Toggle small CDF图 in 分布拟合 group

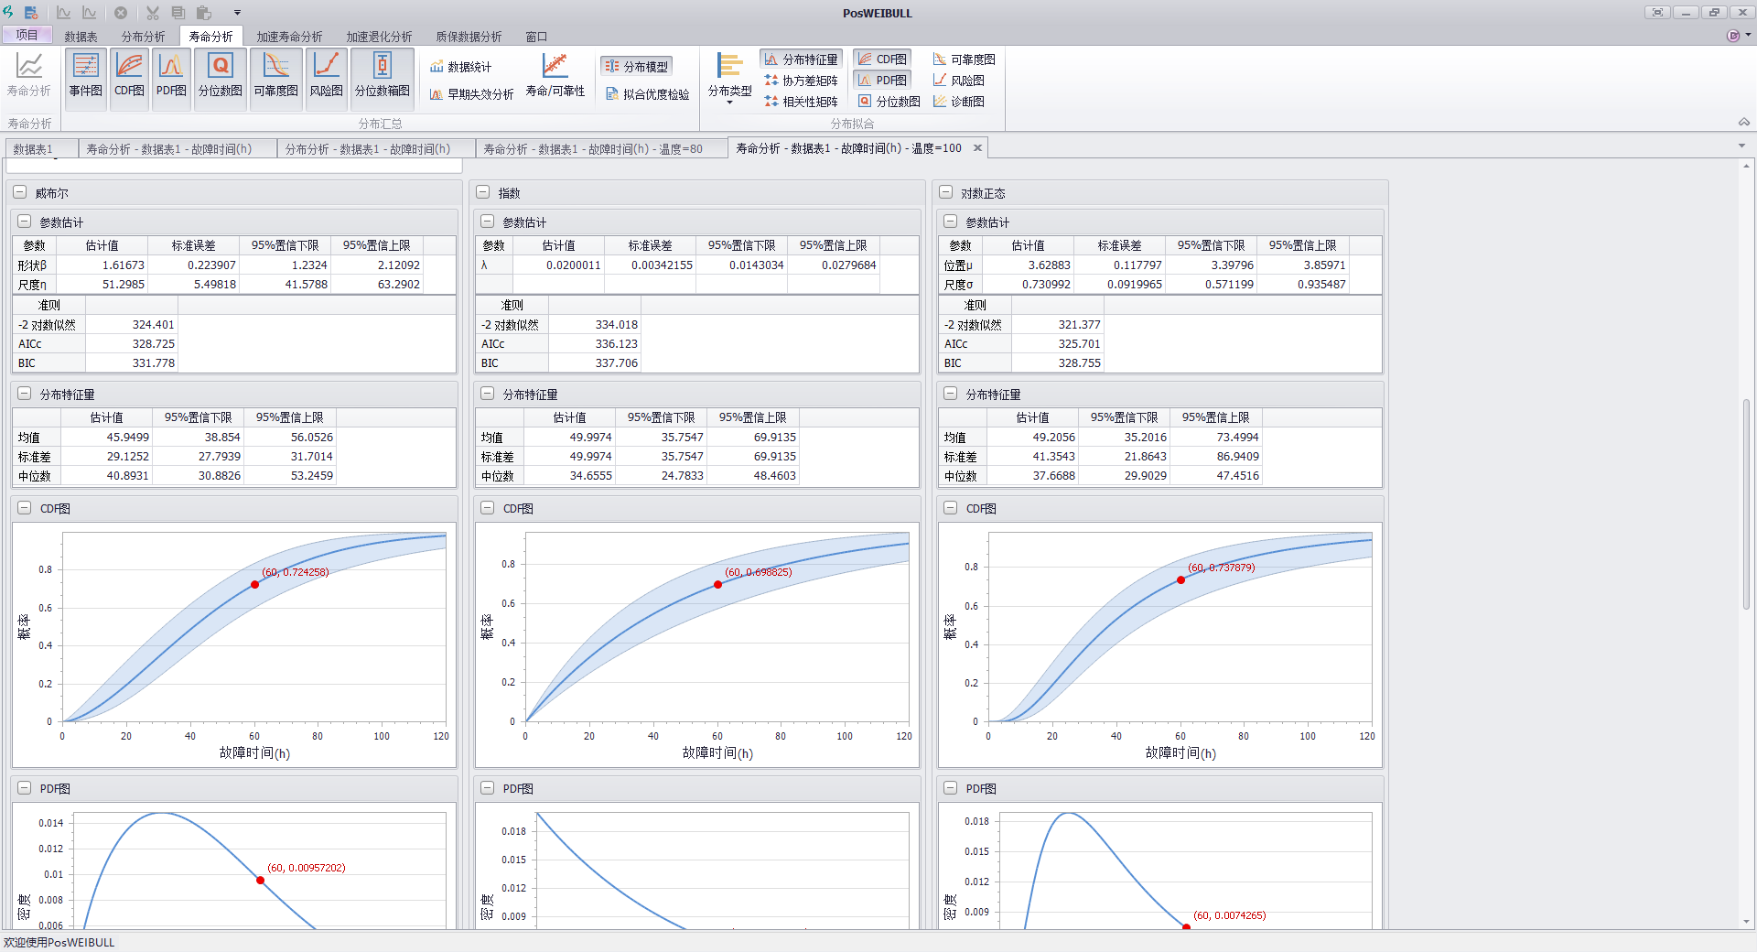882,59
